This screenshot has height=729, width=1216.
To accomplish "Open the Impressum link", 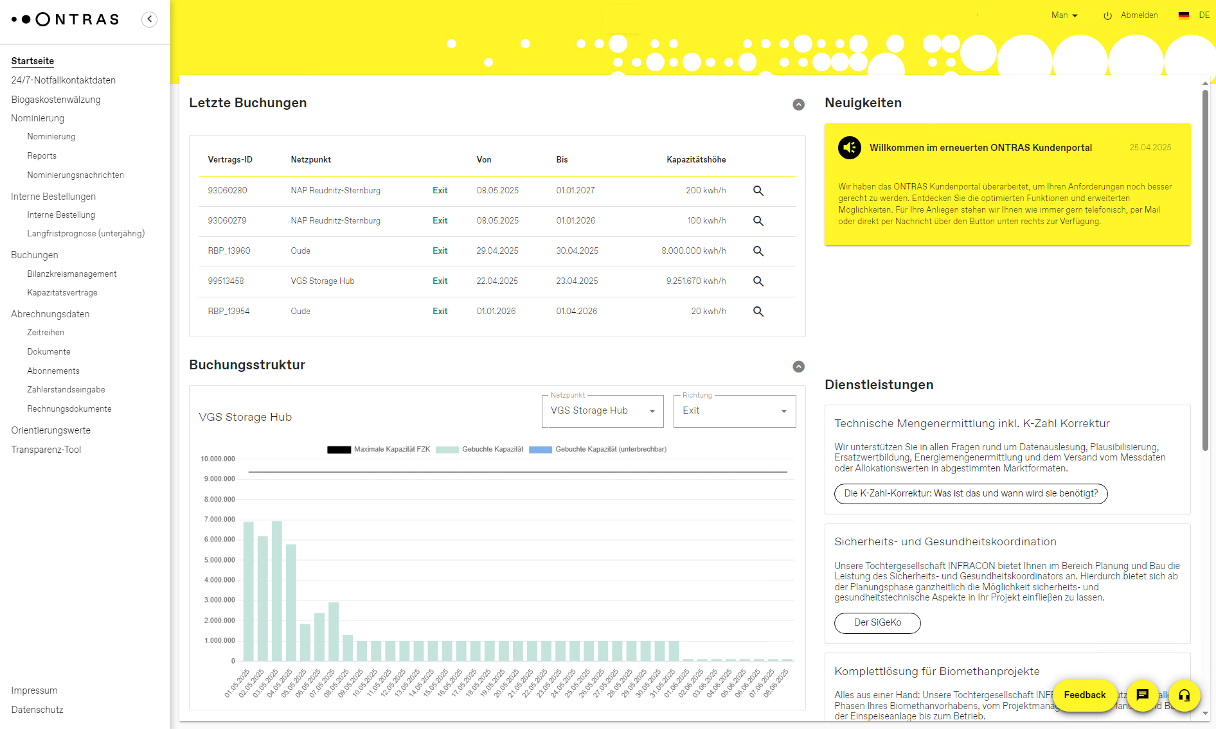I will [x=34, y=690].
